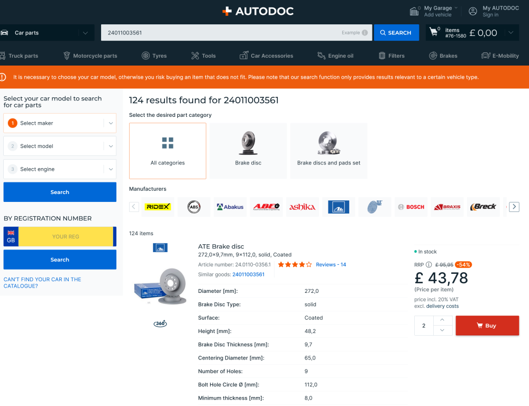Increase quantity with up arrow
Viewport: 529px width, 406px height.
click(x=442, y=320)
